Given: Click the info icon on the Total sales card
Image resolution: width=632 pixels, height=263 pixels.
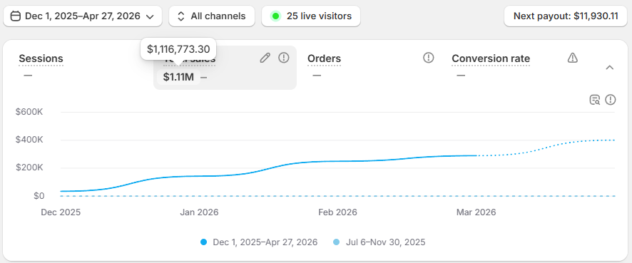Looking at the screenshot, I should 284,58.
